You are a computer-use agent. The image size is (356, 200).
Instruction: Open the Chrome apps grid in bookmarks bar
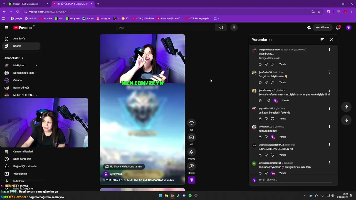pyautogui.click(x=4, y=19)
